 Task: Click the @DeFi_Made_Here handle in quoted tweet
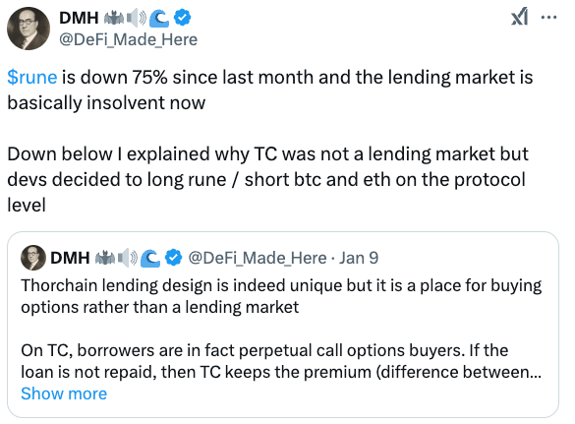[258, 258]
